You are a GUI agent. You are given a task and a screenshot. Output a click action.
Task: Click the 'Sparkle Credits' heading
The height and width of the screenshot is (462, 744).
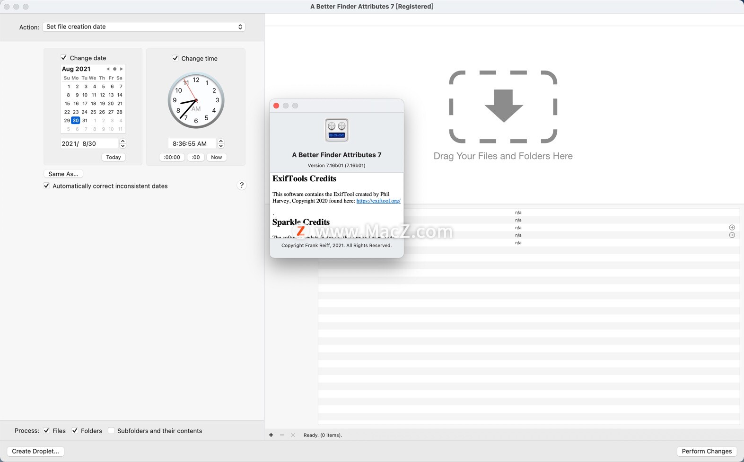tap(301, 222)
